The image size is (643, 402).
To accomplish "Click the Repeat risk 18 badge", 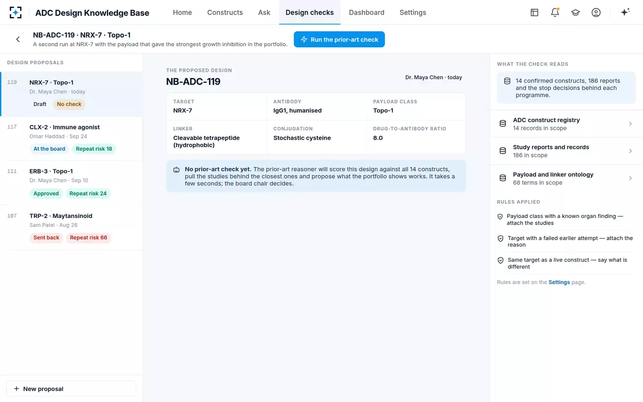I will 94,149.
